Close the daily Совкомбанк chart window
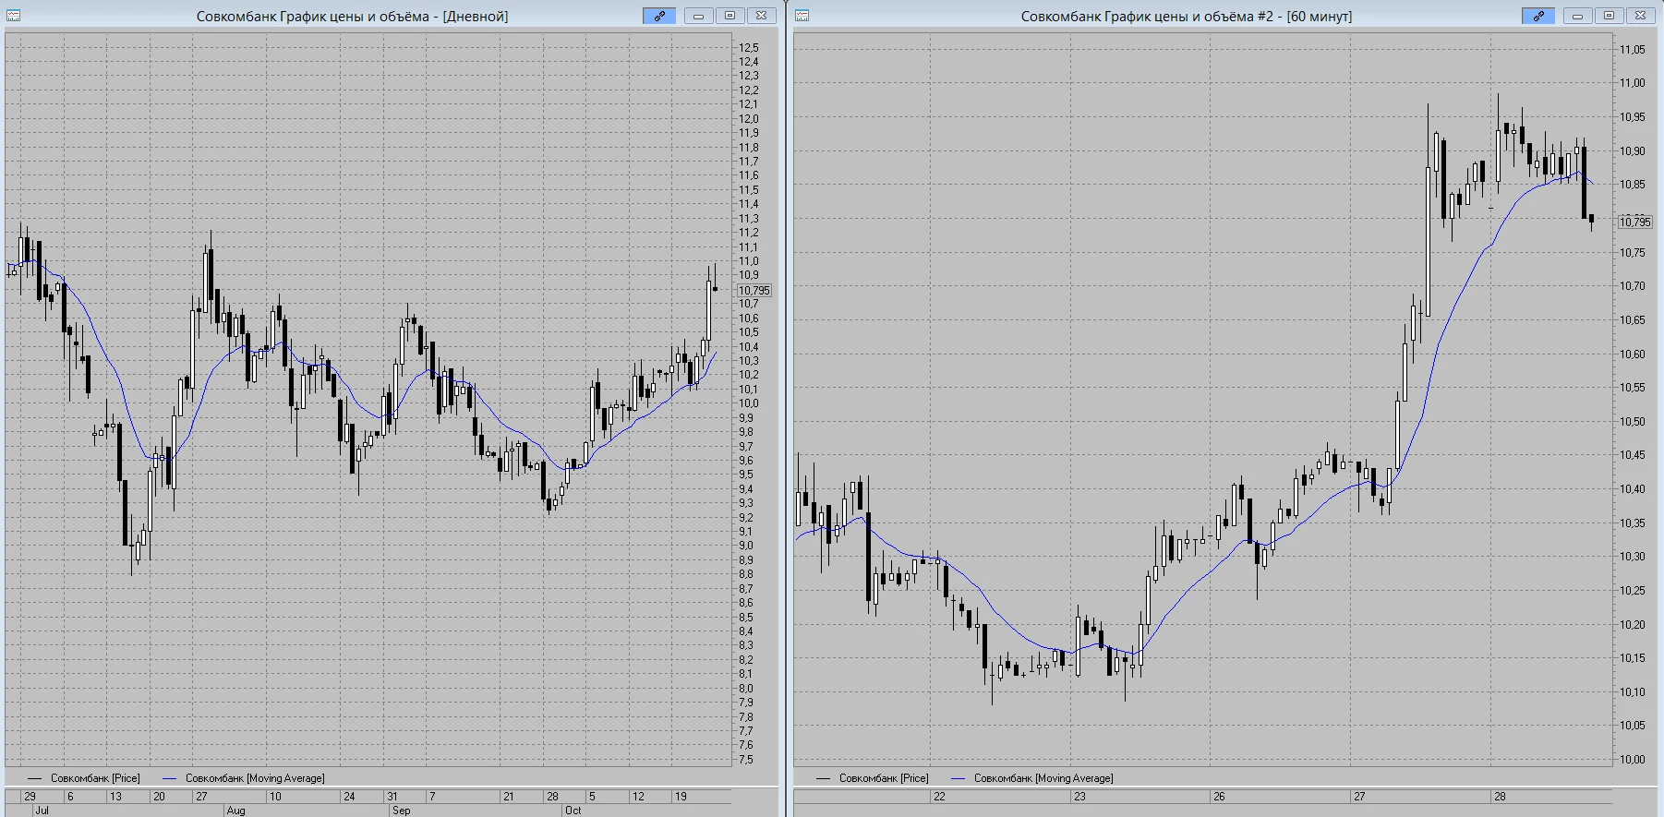Image resolution: width=1664 pixels, height=817 pixels. click(x=761, y=16)
